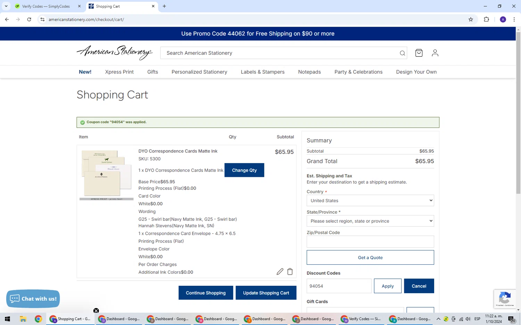Image resolution: width=521 pixels, height=325 pixels.
Task: Focus the discount code field
Action: 339,286
